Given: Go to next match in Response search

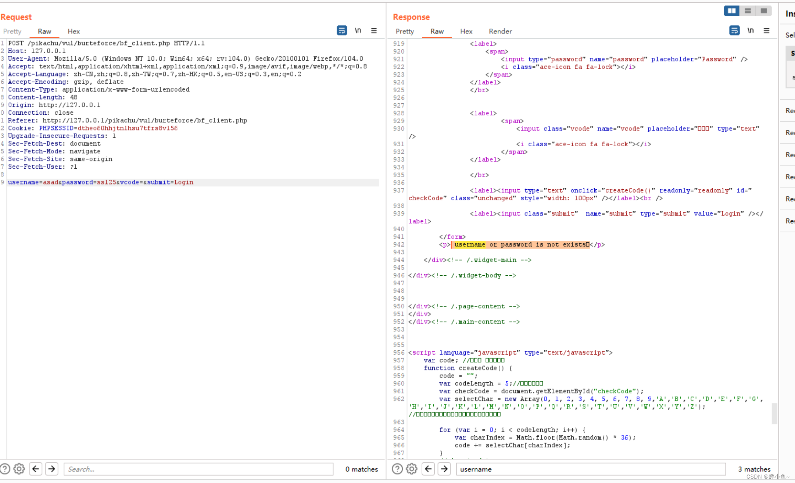Looking at the screenshot, I should coord(444,469).
